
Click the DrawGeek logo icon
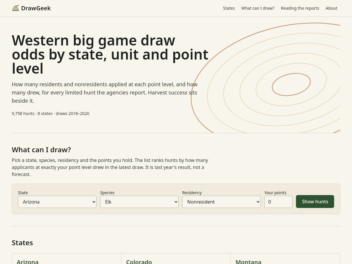(x=16, y=8)
